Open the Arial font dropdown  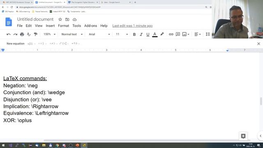tap(99, 34)
